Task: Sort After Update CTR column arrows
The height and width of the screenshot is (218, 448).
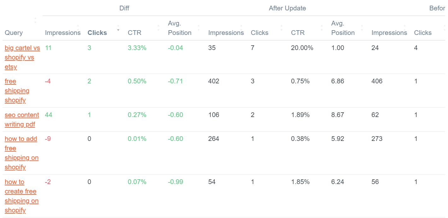Action: [322, 28]
